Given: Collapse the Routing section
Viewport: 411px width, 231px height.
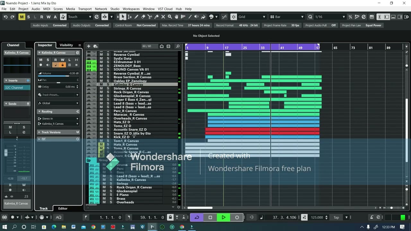Looking at the screenshot, I should coord(58,111).
